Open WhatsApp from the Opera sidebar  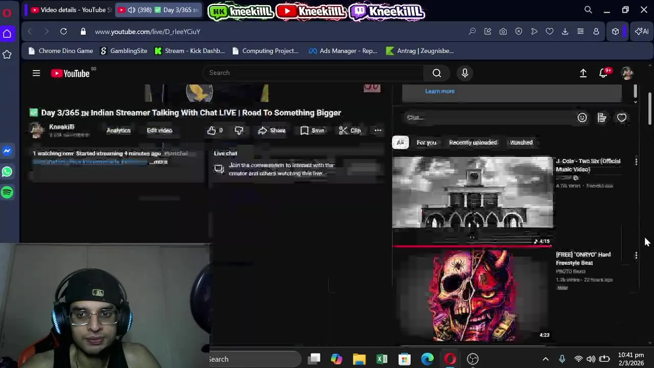(7, 172)
